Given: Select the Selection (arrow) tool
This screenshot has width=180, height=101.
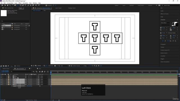Looking at the screenshot, I should (x=5, y=5).
